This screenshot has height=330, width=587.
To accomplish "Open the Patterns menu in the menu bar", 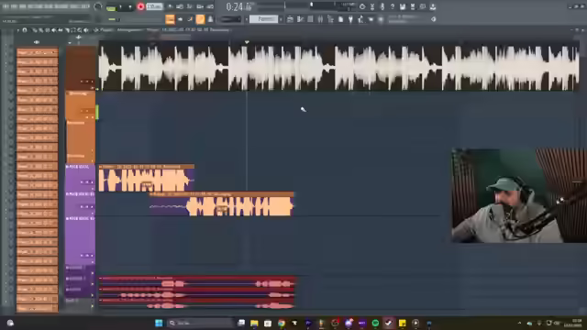I will pos(35,6).
